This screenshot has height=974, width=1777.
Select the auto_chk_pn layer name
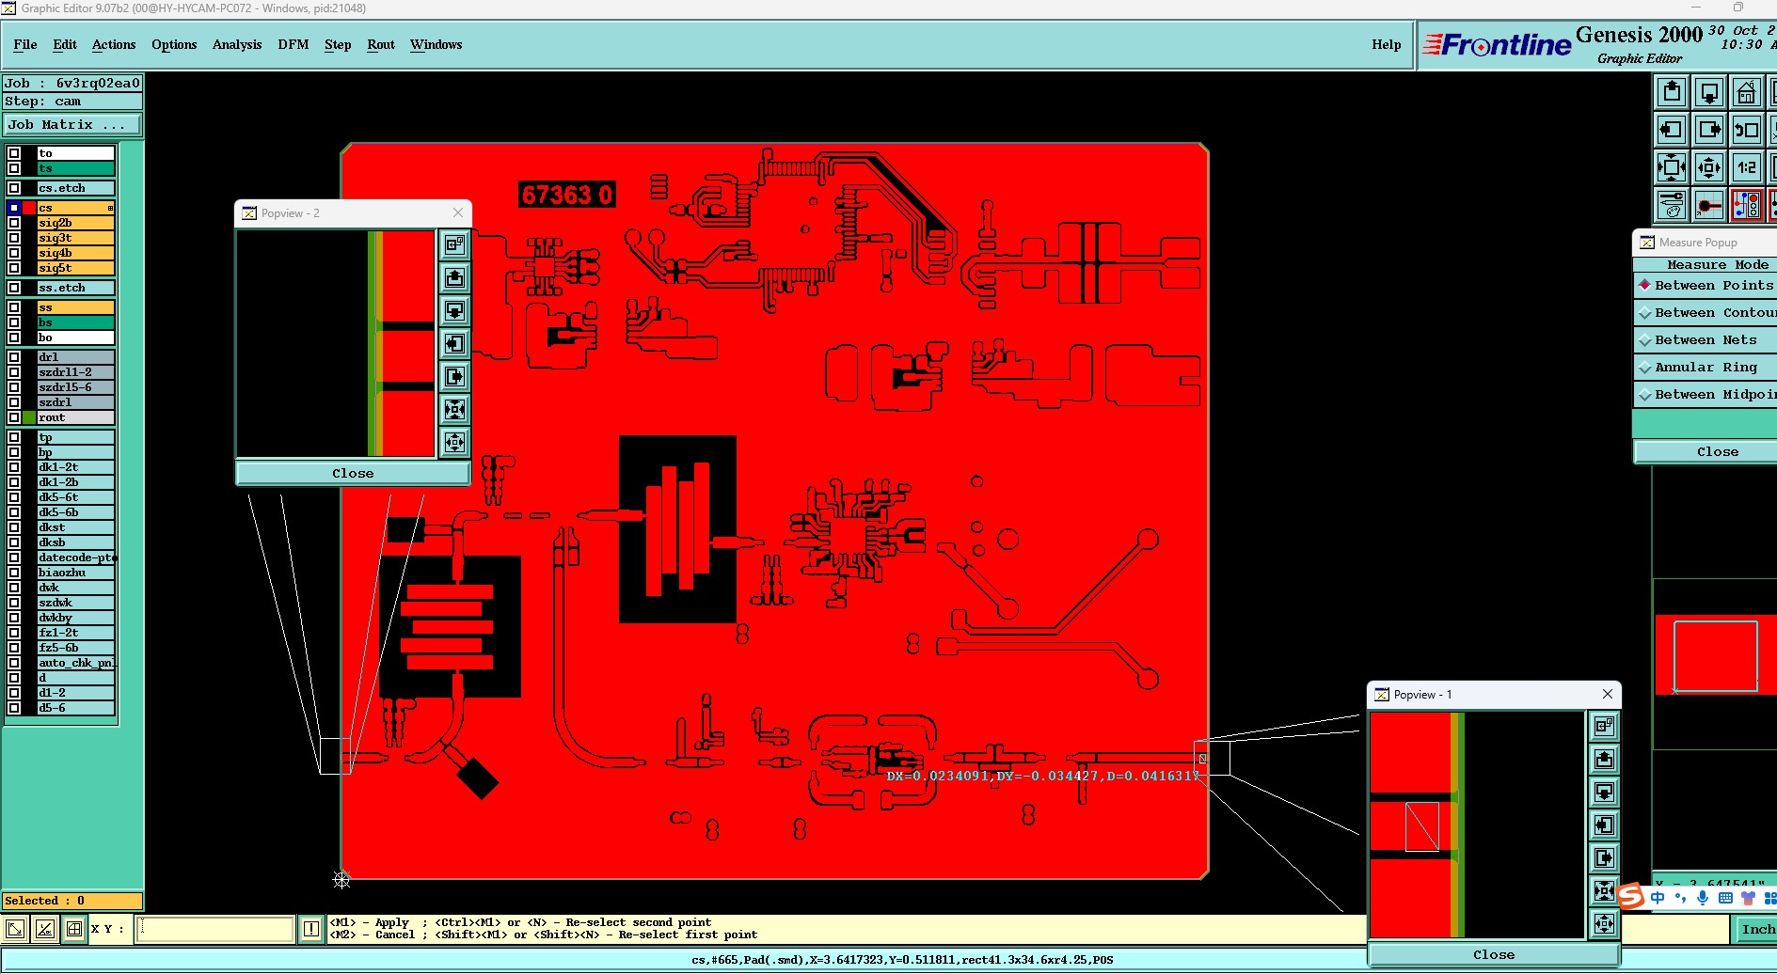click(x=76, y=663)
